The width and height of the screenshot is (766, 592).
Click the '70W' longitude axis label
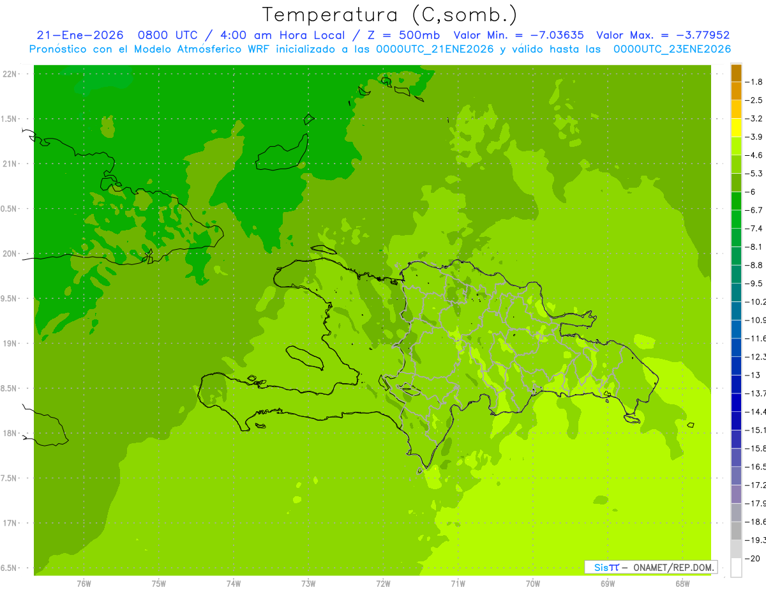click(533, 584)
